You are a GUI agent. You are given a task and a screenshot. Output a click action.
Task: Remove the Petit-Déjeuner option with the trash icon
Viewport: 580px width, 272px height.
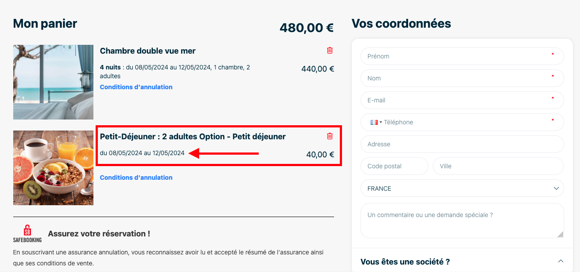coord(330,136)
